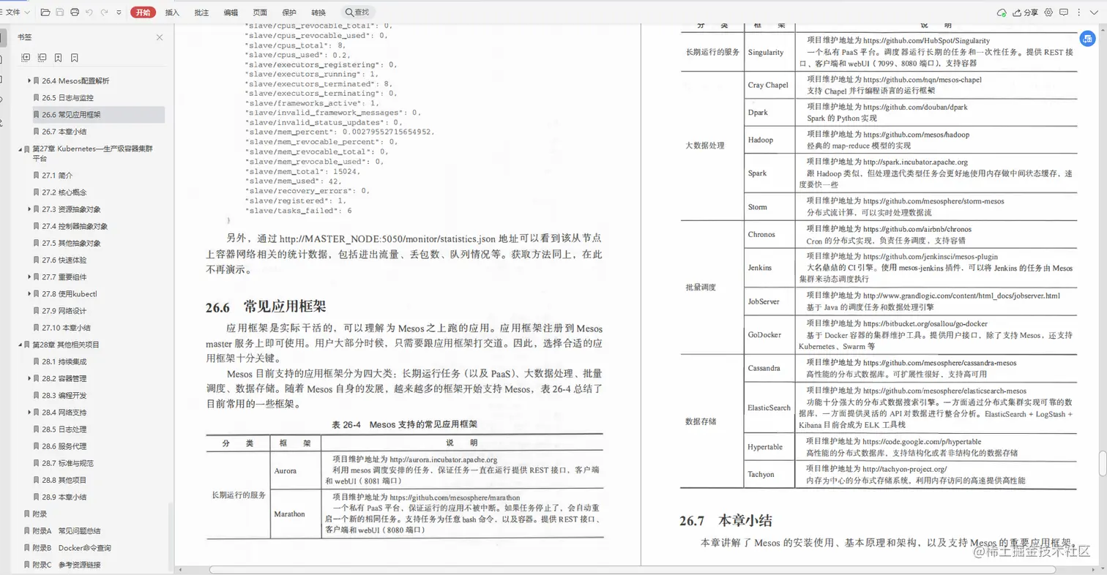Open the quick-toolbar customize dropdown arrow
Screen dimensions: 1107x575
(x=119, y=12)
